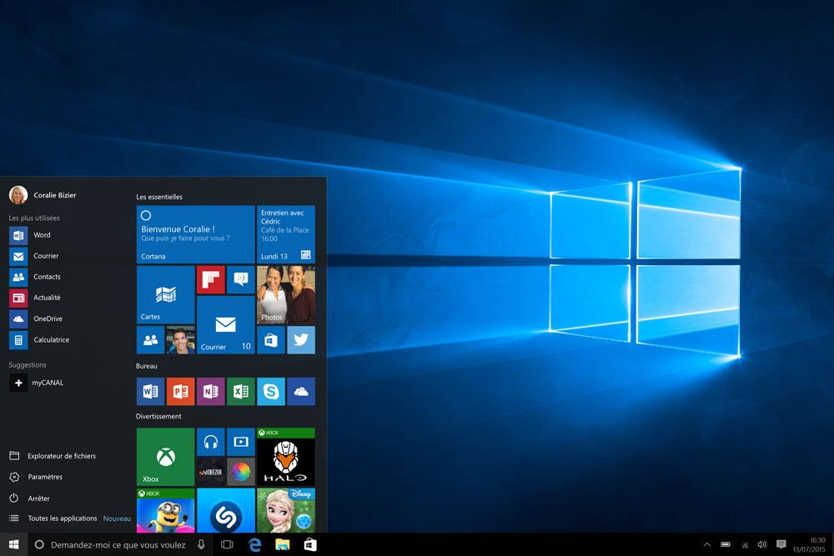This screenshot has width=834, height=556.
Task: Launch PowerPoint tile in Bureau group
Action: 180,392
